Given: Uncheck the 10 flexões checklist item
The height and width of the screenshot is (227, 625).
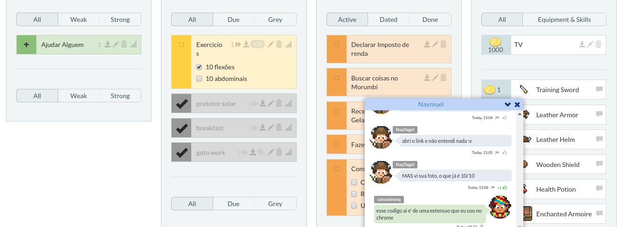Looking at the screenshot, I should tap(199, 67).
